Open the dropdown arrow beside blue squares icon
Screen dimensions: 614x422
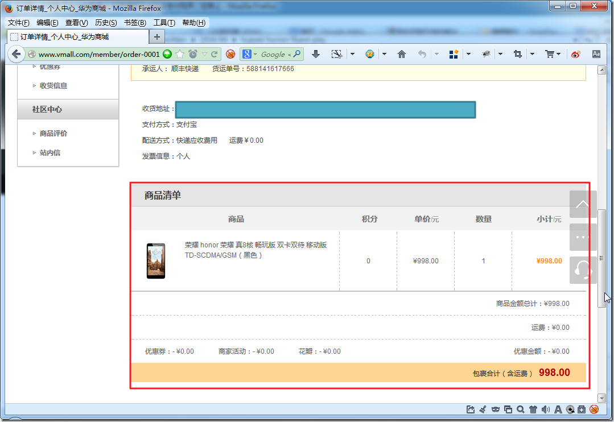(468, 54)
